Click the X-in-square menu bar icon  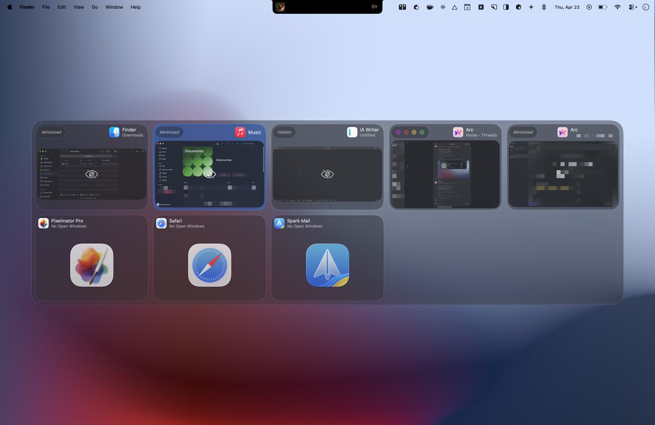pyautogui.click(x=481, y=7)
